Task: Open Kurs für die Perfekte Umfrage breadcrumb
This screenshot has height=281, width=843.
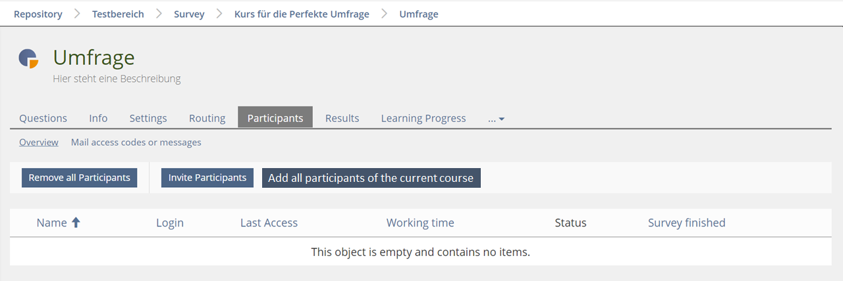Action: [302, 14]
